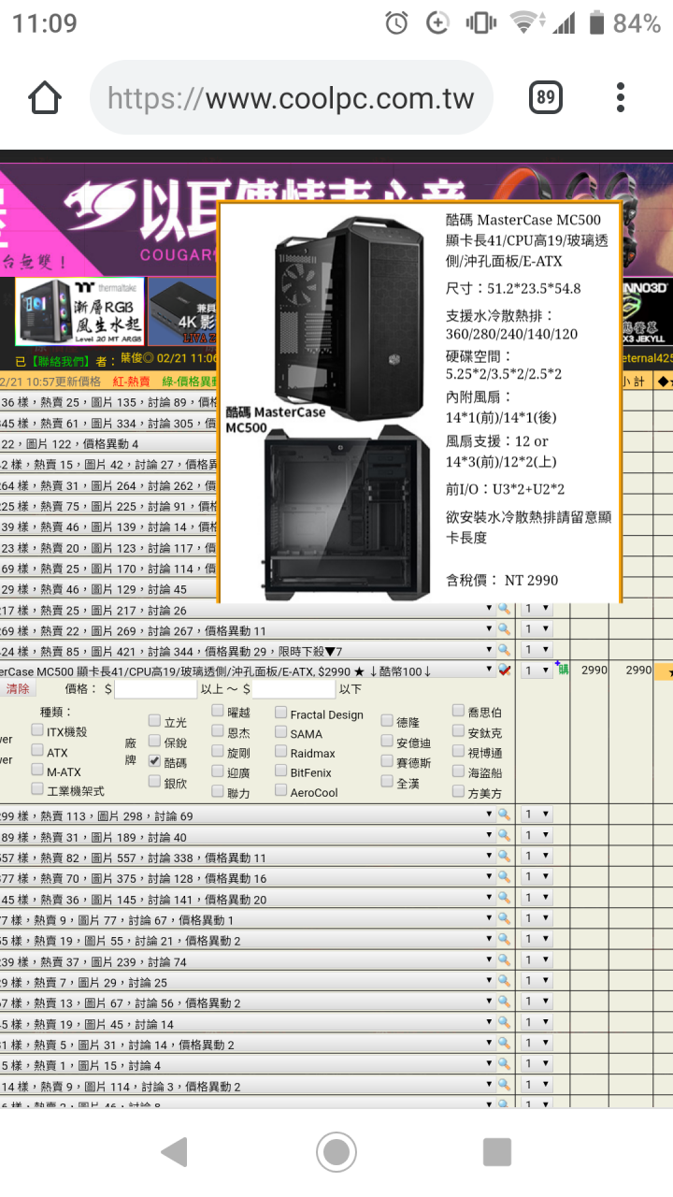The width and height of the screenshot is (673, 1197).
Task: Tap the Android home navigation button
Action: coord(336,1152)
